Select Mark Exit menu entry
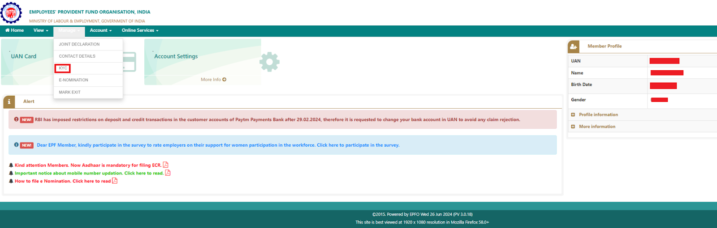This screenshot has height=228, width=717. (69, 92)
